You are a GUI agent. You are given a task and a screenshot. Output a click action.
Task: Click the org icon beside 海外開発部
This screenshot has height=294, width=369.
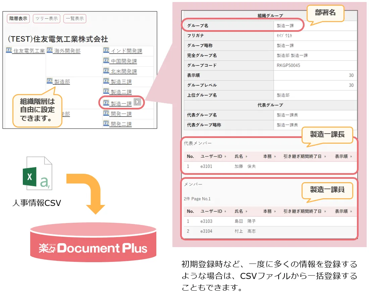tap(49, 50)
